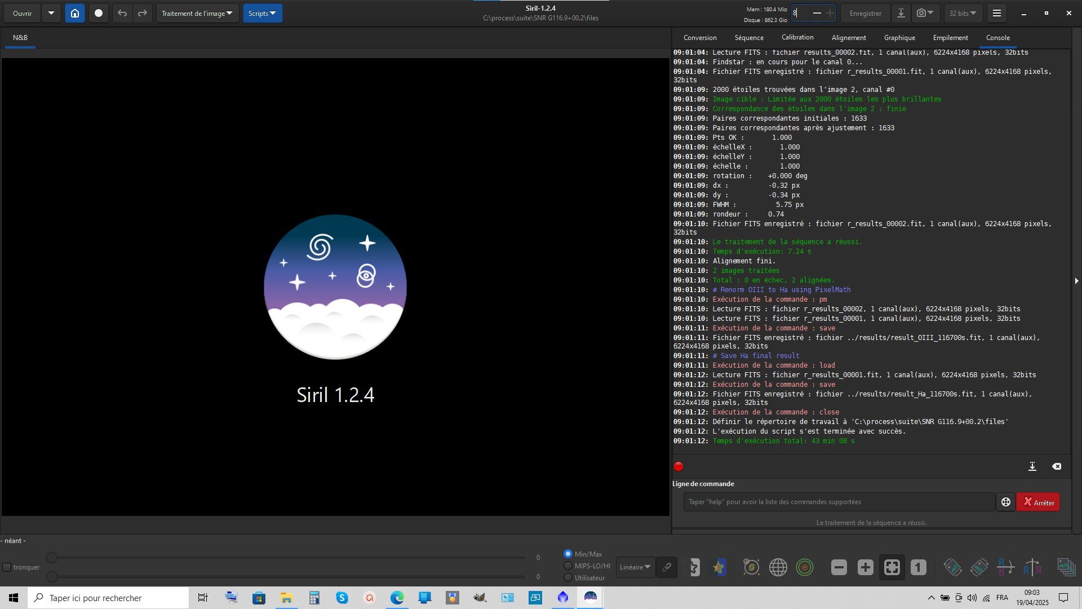Select the MIPS-LO/HI radio button
The width and height of the screenshot is (1082, 609).
(568, 566)
